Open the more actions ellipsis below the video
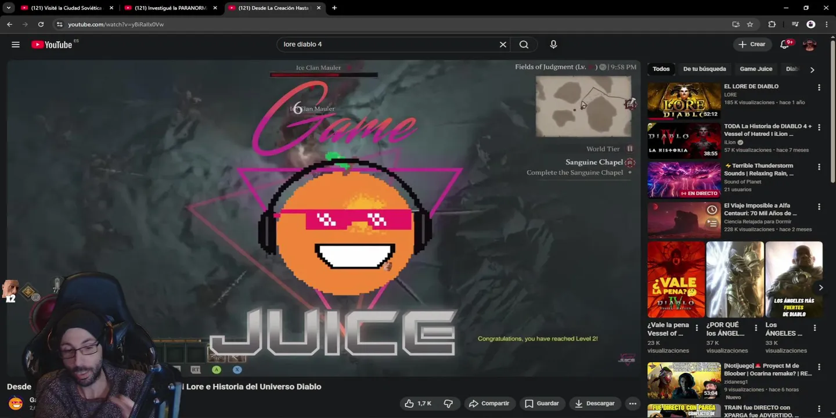This screenshot has width=836, height=418. [633, 403]
